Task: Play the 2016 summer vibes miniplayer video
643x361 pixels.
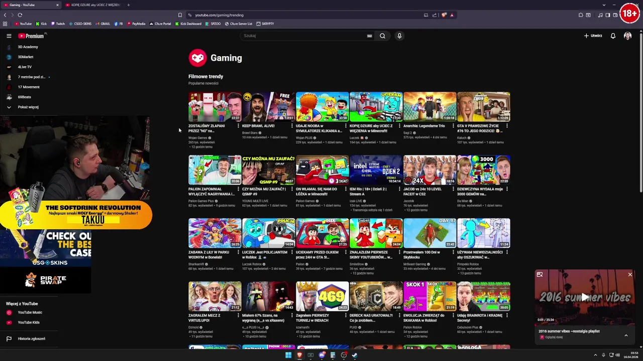Action: coord(585,297)
